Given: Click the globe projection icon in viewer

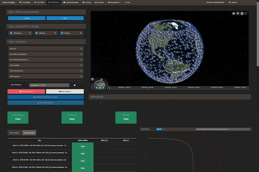Looking at the screenshot, I should [x=242, y=13].
